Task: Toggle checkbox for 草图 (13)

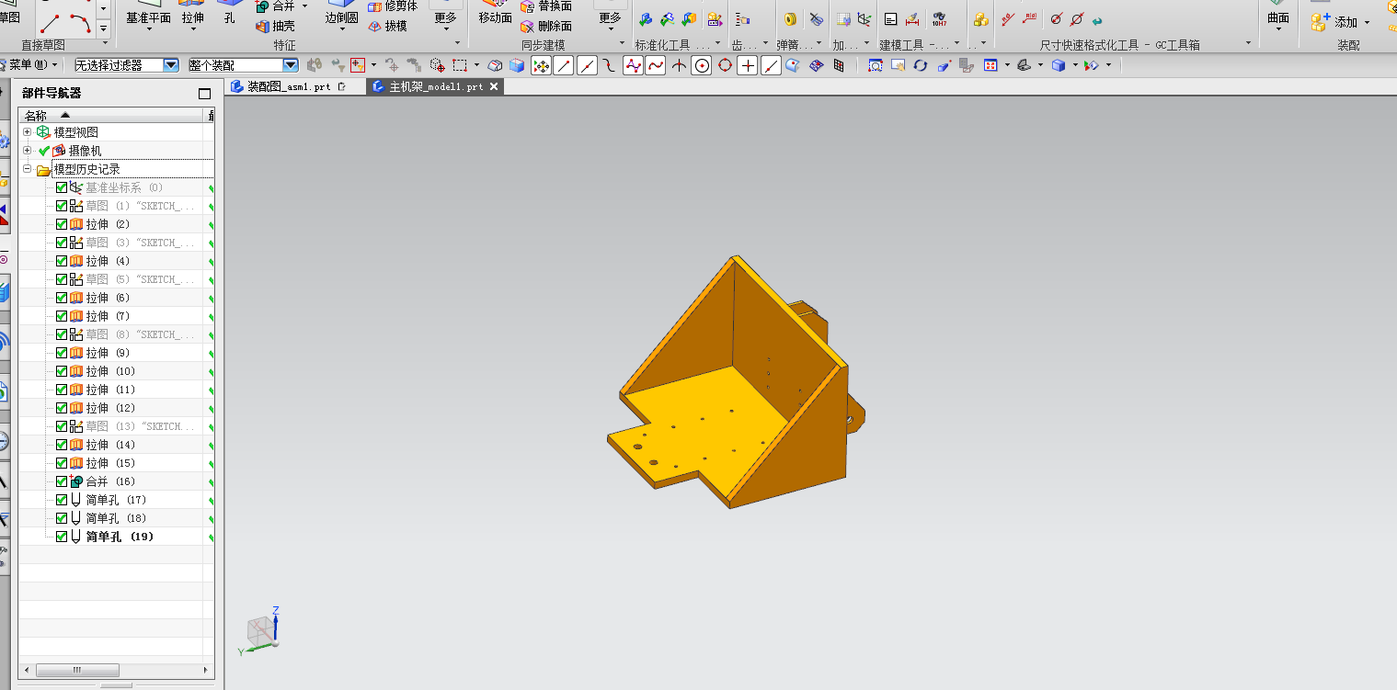Action: pyautogui.click(x=62, y=426)
